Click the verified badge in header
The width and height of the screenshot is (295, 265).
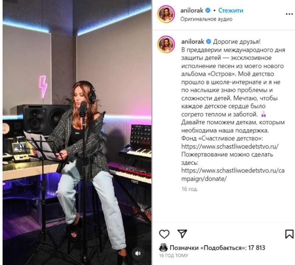[x=208, y=10]
